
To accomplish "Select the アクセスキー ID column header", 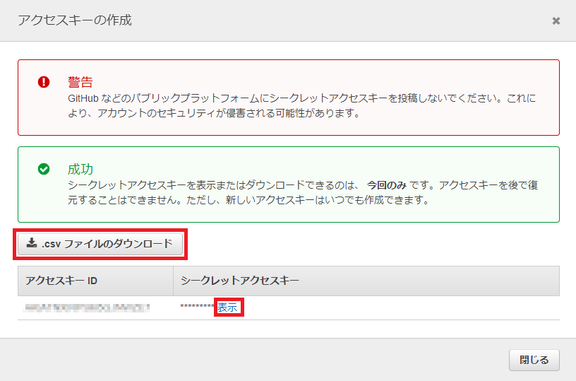I will pos(95,281).
